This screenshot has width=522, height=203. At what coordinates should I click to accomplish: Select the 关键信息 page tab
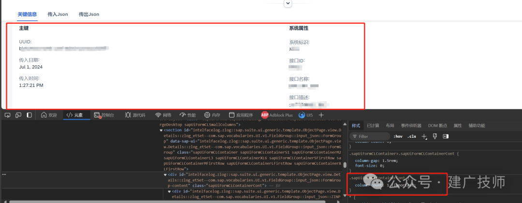click(x=27, y=14)
